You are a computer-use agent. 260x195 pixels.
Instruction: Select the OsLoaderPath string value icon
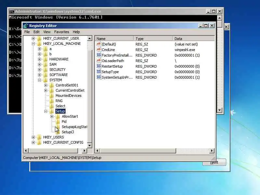tap(99, 61)
